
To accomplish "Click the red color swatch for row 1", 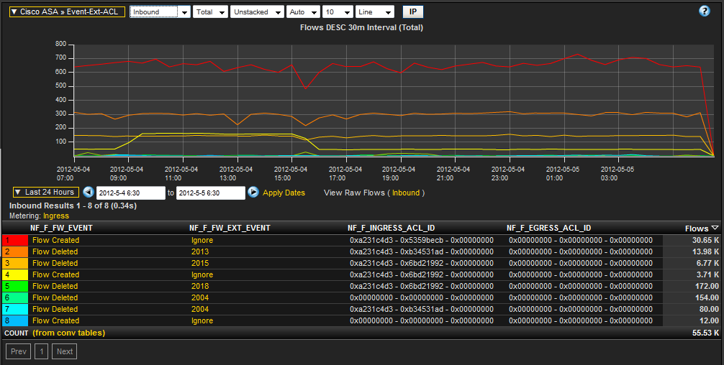I will tap(15, 240).
